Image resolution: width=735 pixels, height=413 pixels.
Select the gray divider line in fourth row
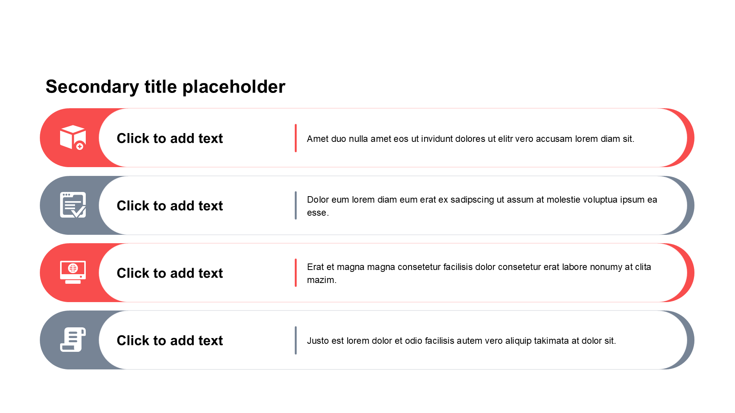pos(296,340)
